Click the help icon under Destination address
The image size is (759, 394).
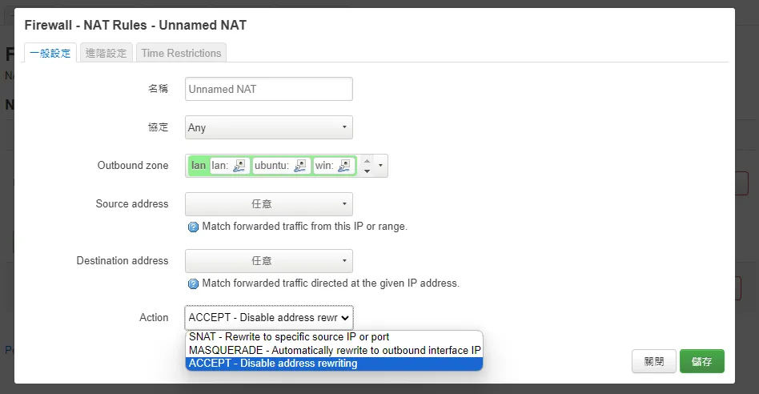[193, 283]
